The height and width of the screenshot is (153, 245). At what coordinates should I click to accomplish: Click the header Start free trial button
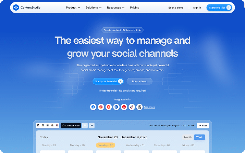pyautogui.click(x=219, y=8)
